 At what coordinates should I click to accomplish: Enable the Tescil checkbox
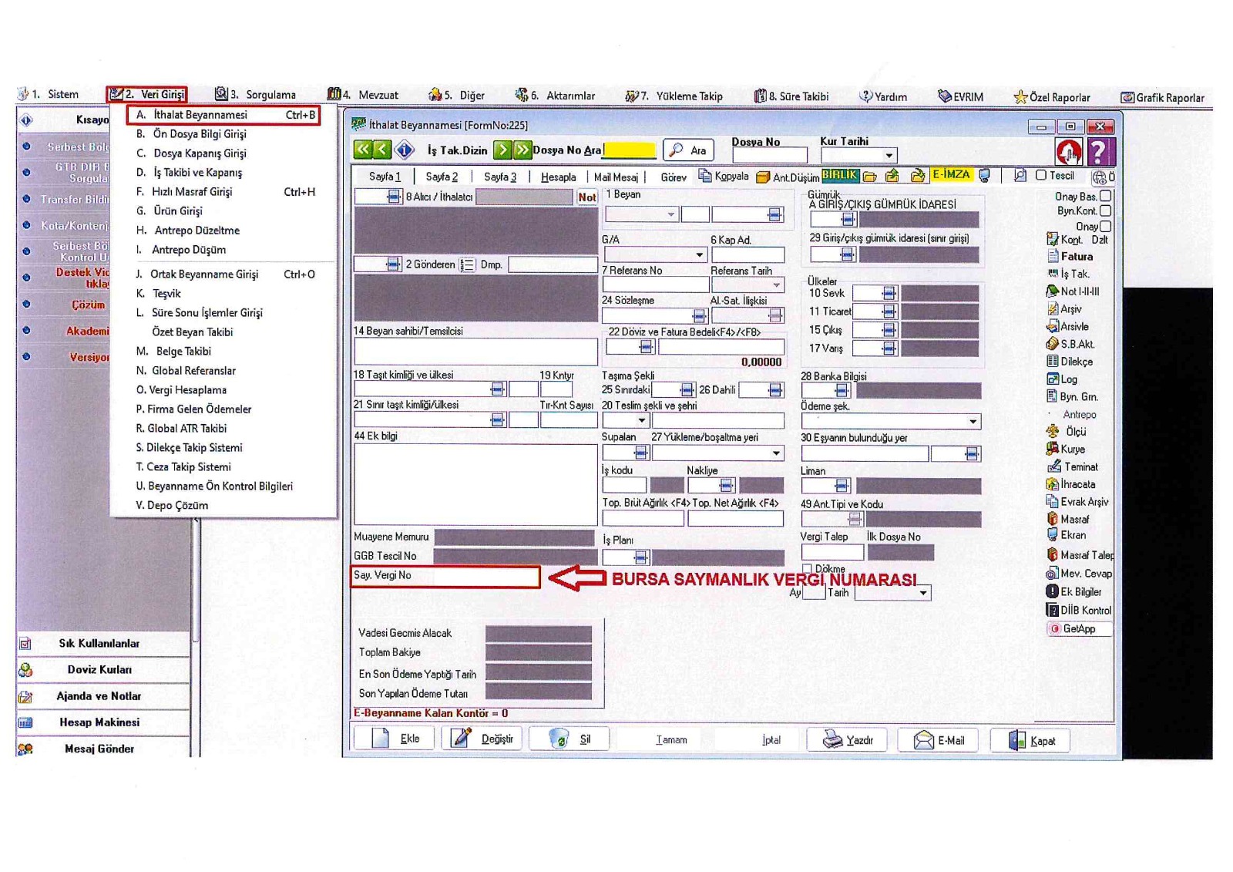[x=1041, y=176]
